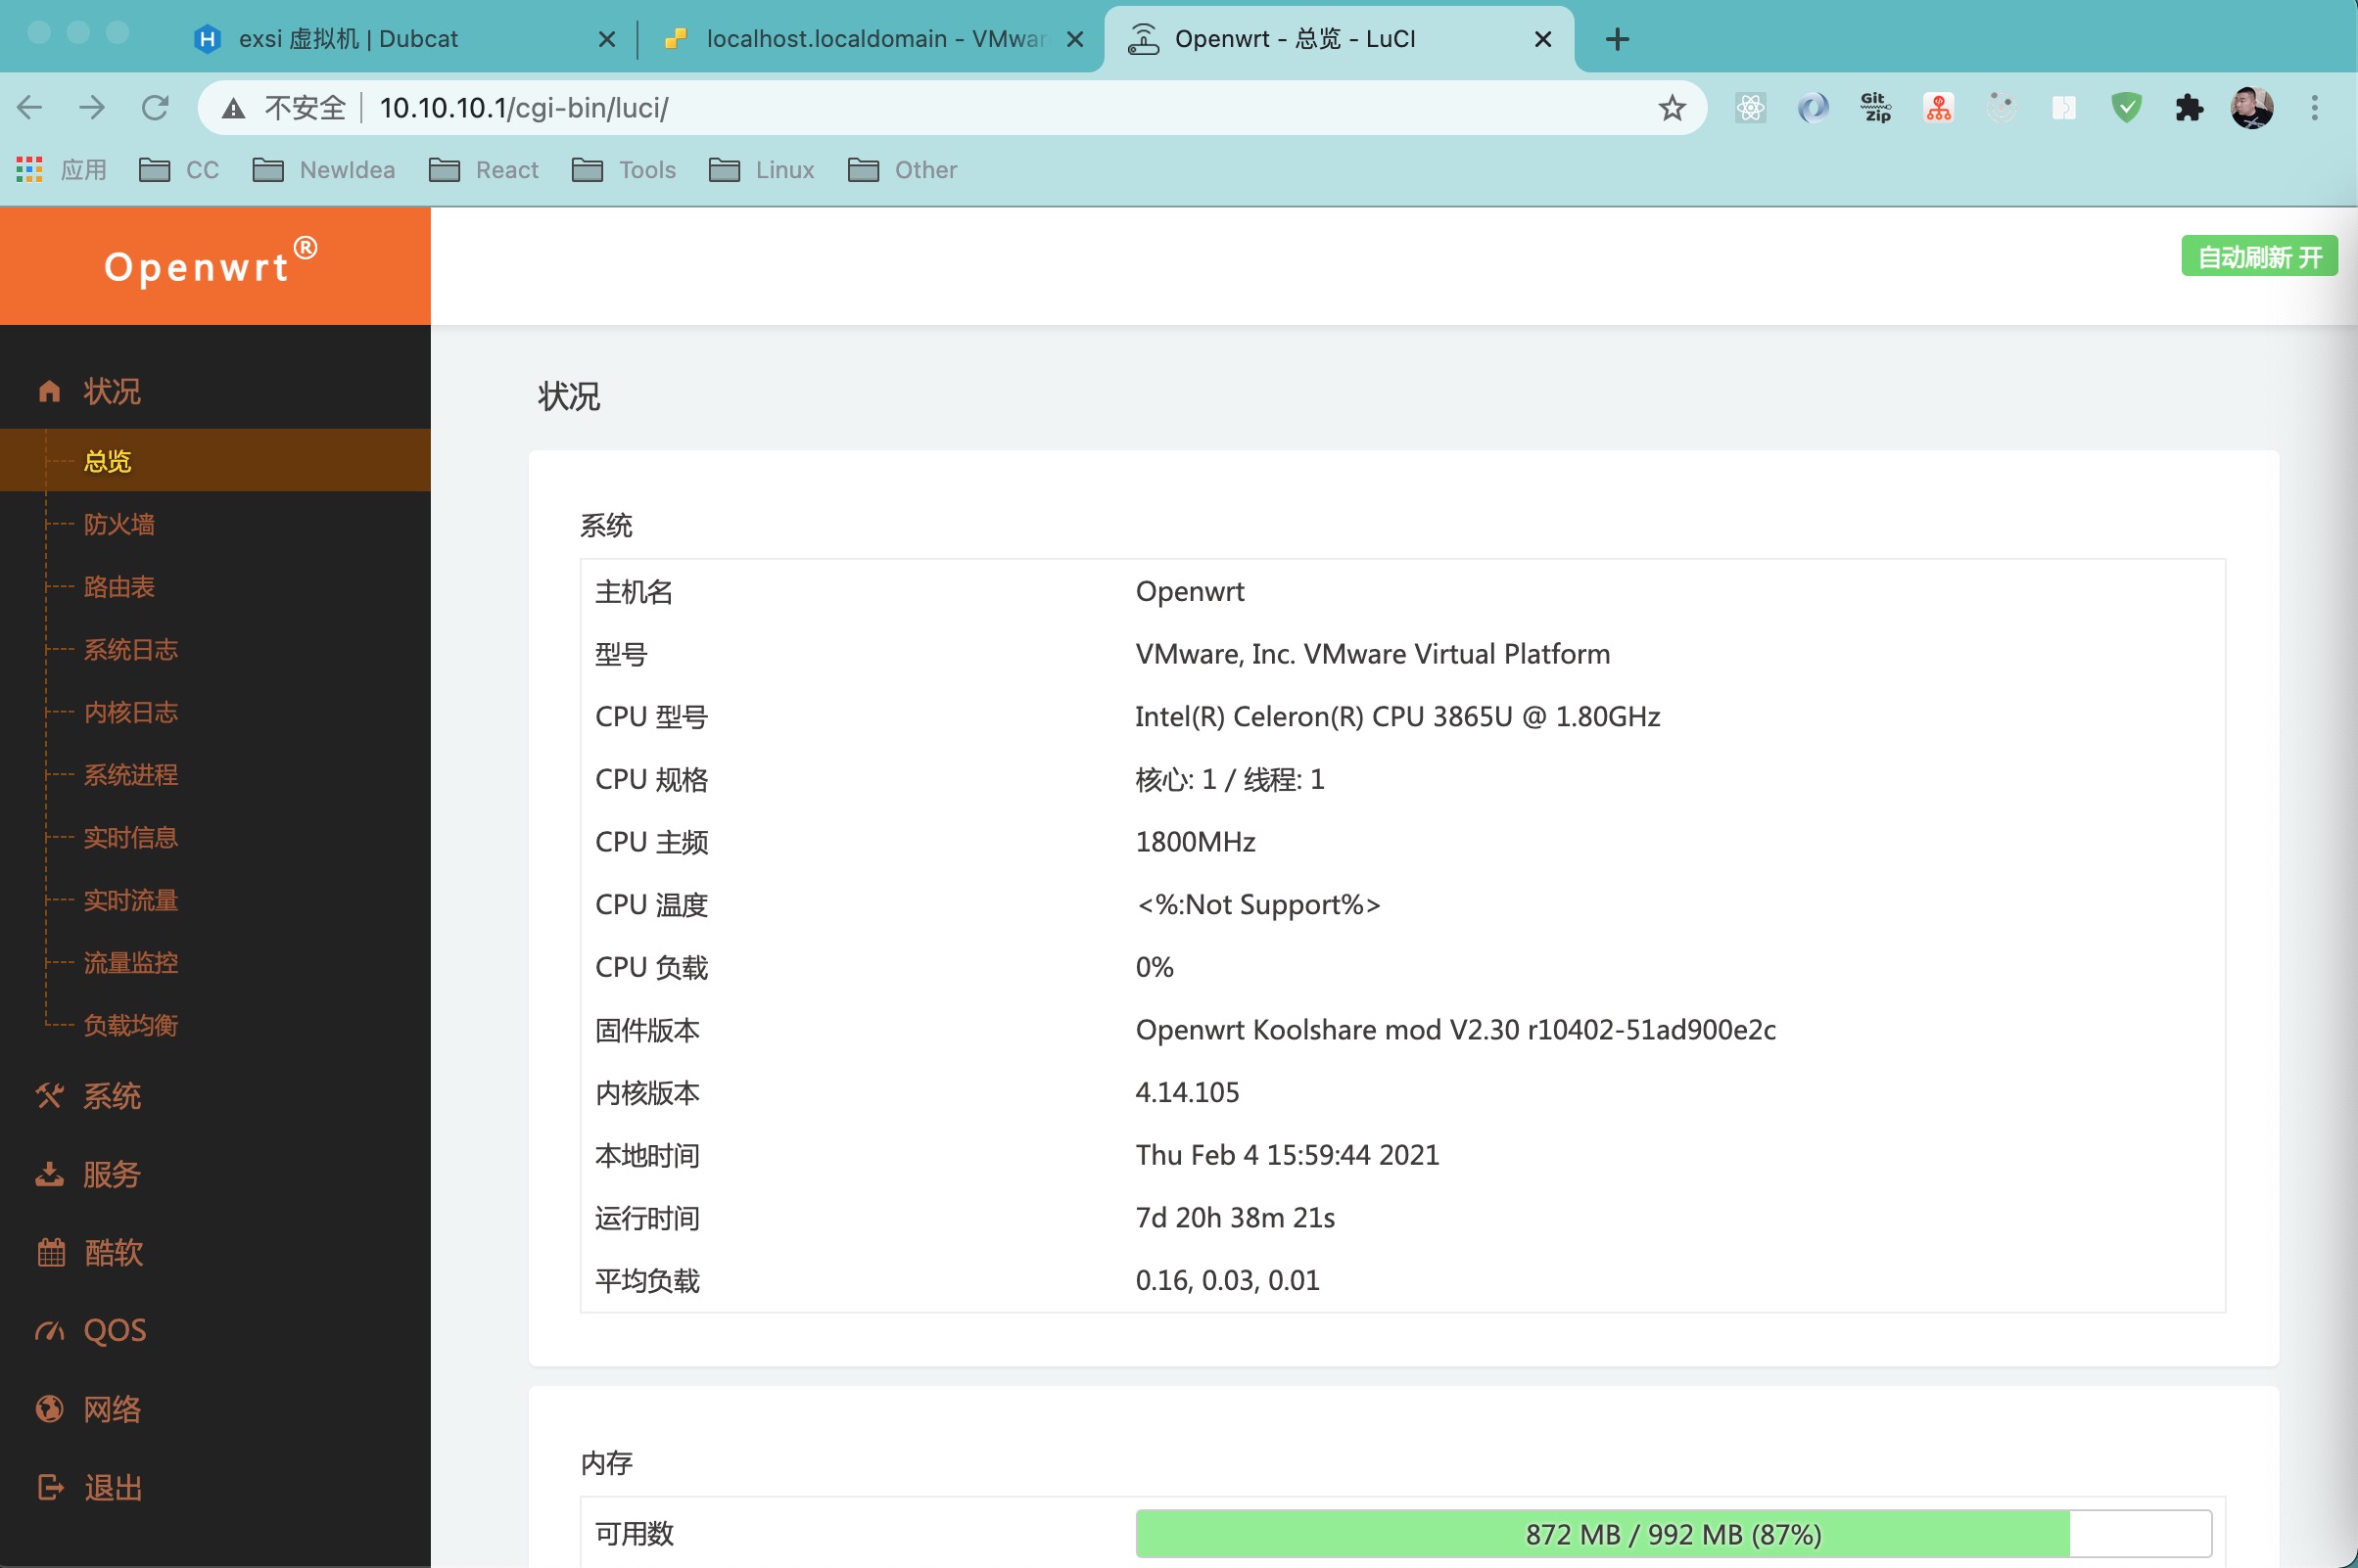Open 路由表 in the sidebar
The height and width of the screenshot is (1568, 2358).
pos(215,586)
